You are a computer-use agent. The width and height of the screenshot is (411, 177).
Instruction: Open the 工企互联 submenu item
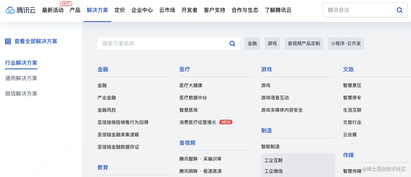(273, 160)
